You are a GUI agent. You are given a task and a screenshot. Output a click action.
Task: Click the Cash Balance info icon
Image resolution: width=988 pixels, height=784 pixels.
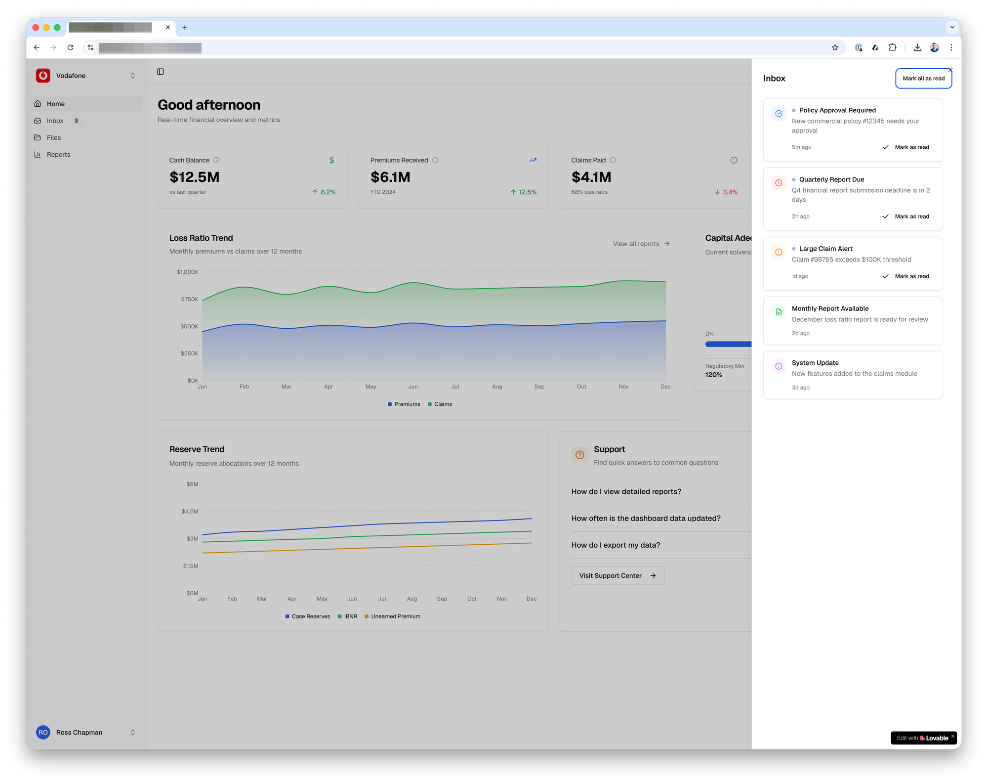coord(216,160)
